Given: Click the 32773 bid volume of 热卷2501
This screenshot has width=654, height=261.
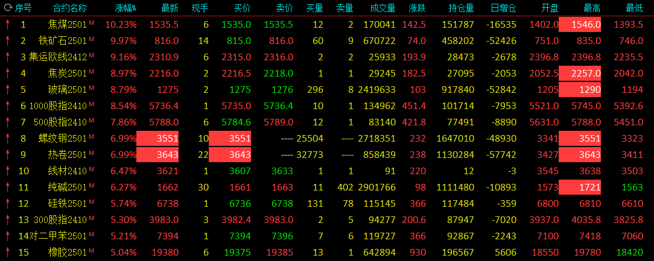Looking at the screenshot, I should (310, 155).
